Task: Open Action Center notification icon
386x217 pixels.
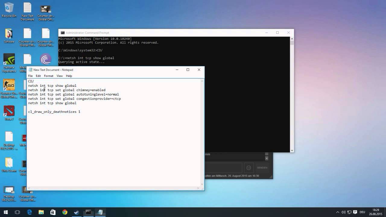Action: [x=355, y=212]
